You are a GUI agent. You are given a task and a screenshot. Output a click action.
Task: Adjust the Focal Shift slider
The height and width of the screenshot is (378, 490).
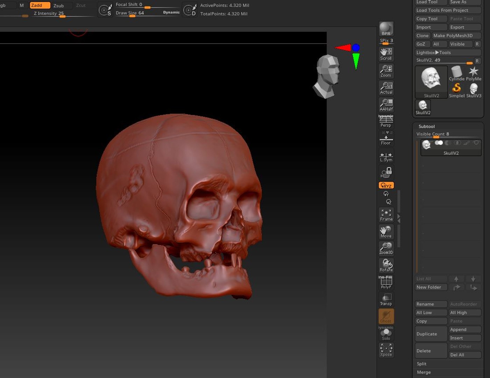[147, 5]
